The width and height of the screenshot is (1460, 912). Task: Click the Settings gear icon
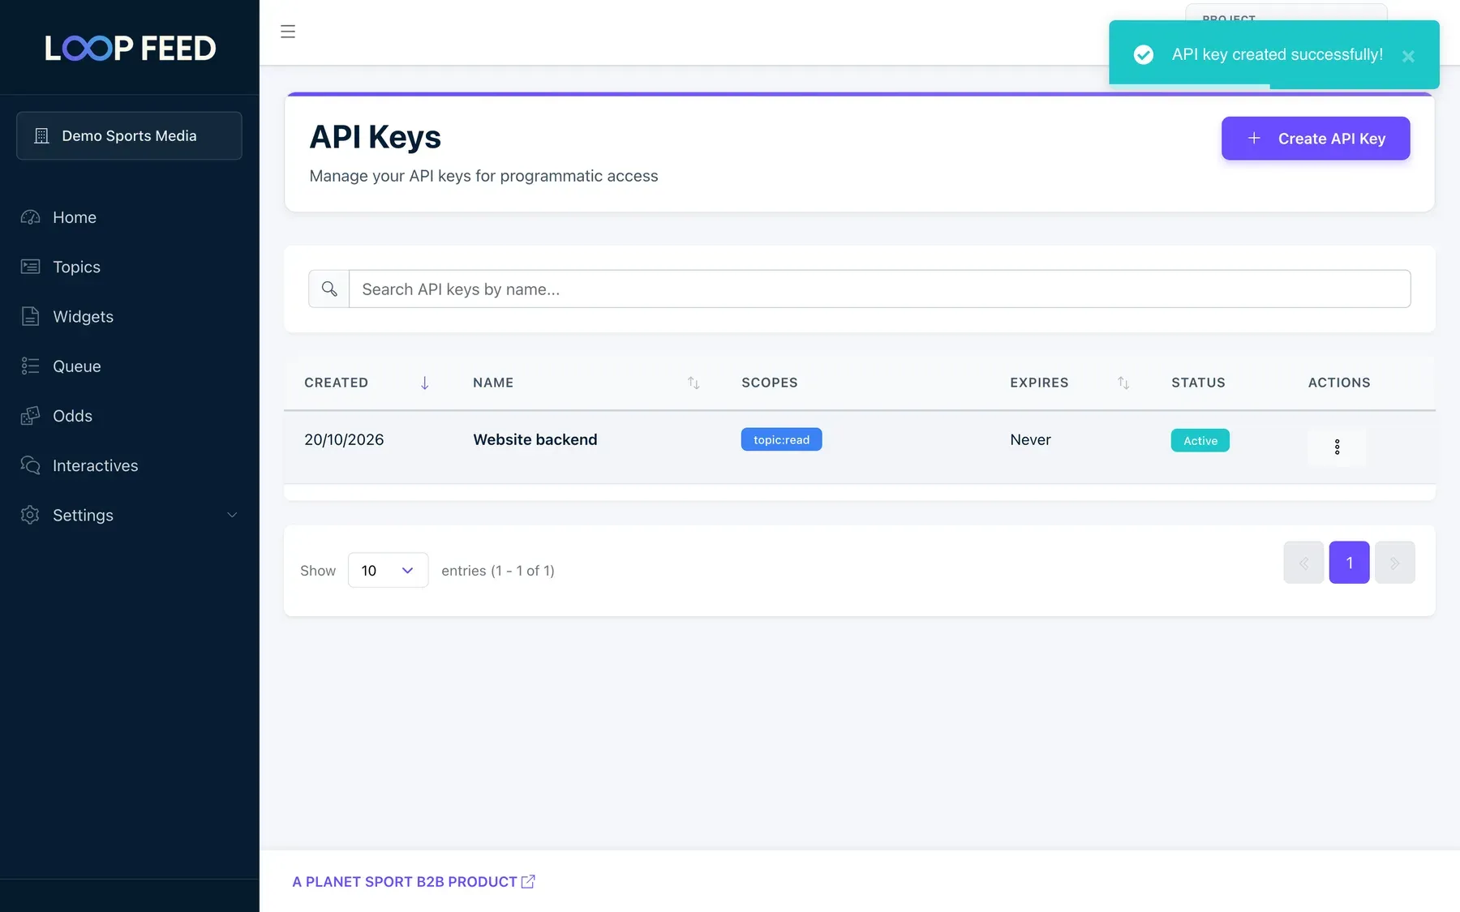click(30, 515)
